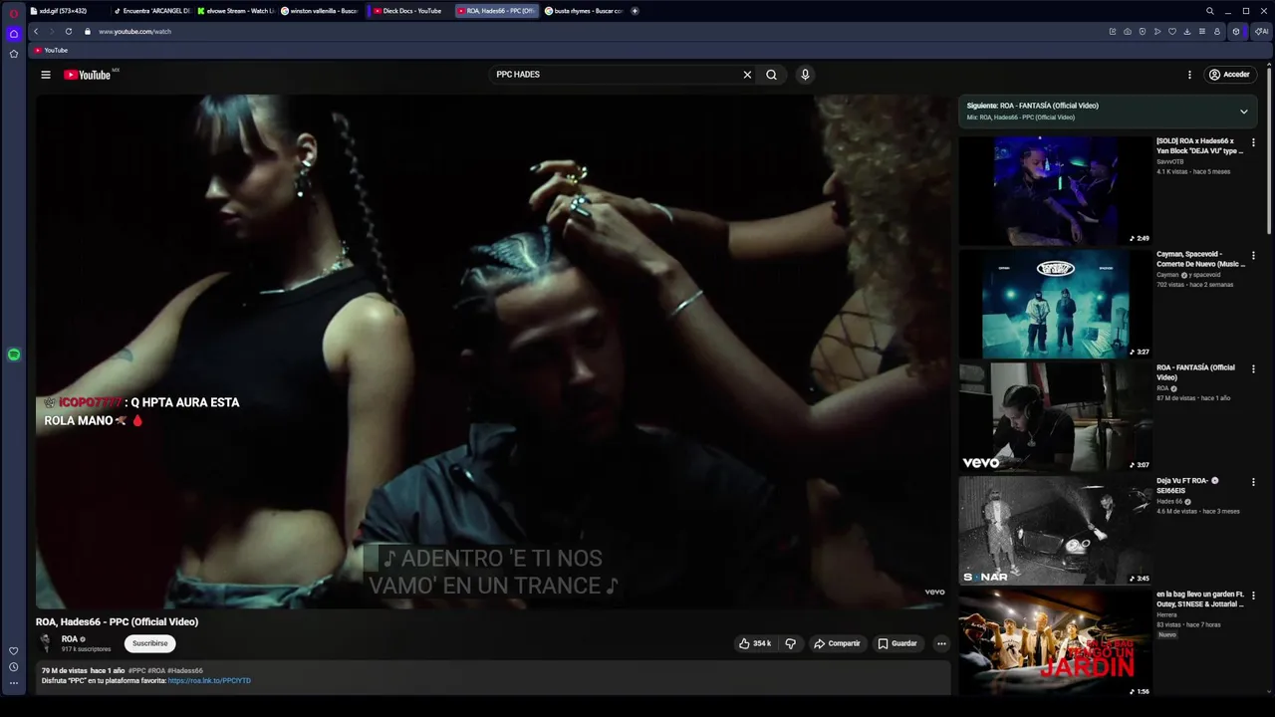The height and width of the screenshot is (717, 1275).
Task: View site security lock info
Action: [87, 32]
